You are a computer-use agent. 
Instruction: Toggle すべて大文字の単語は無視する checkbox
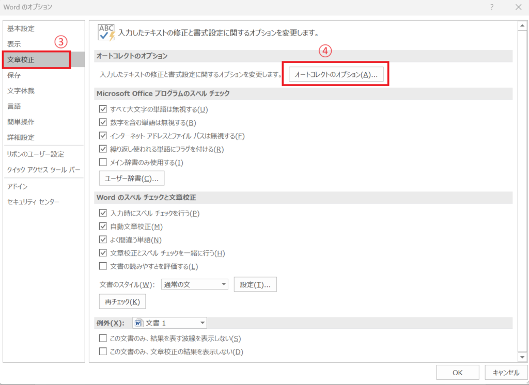tap(103, 109)
